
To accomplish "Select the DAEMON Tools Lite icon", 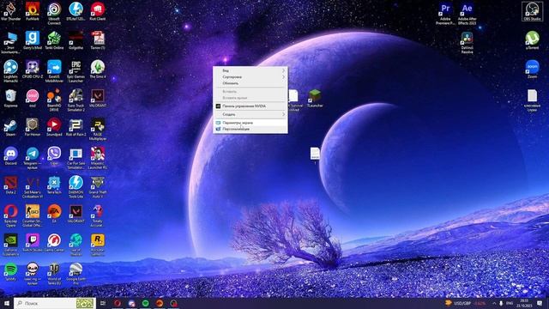I will [x=75, y=187].
